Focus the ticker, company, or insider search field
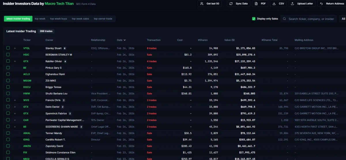This screenshot has height=160, width=346. [311, 19]
